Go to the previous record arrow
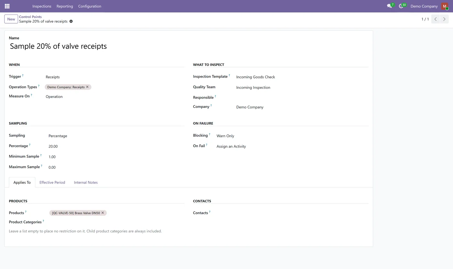 point(436,19)
